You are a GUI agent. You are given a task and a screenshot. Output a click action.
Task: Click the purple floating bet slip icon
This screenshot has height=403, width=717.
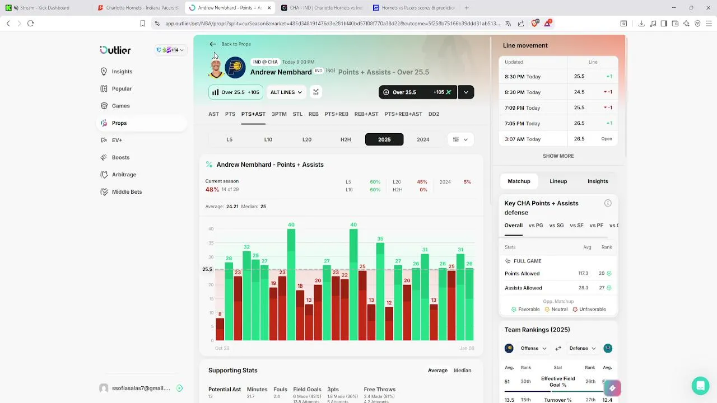[x=612, y=388]
